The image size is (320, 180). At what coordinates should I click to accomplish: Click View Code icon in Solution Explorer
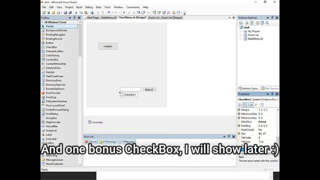click(x=257, y=23)
